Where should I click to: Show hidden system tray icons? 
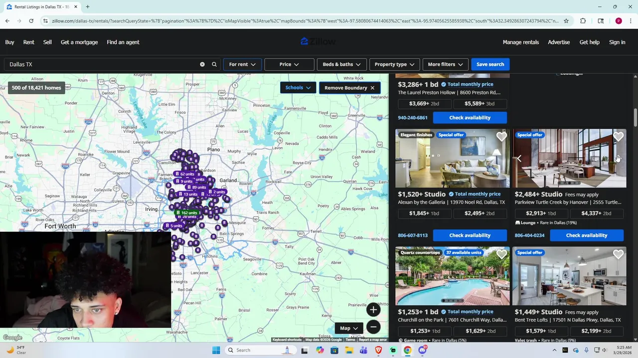[x=555, y=350]
